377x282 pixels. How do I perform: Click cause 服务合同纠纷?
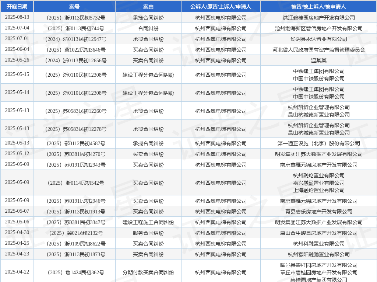148,233
